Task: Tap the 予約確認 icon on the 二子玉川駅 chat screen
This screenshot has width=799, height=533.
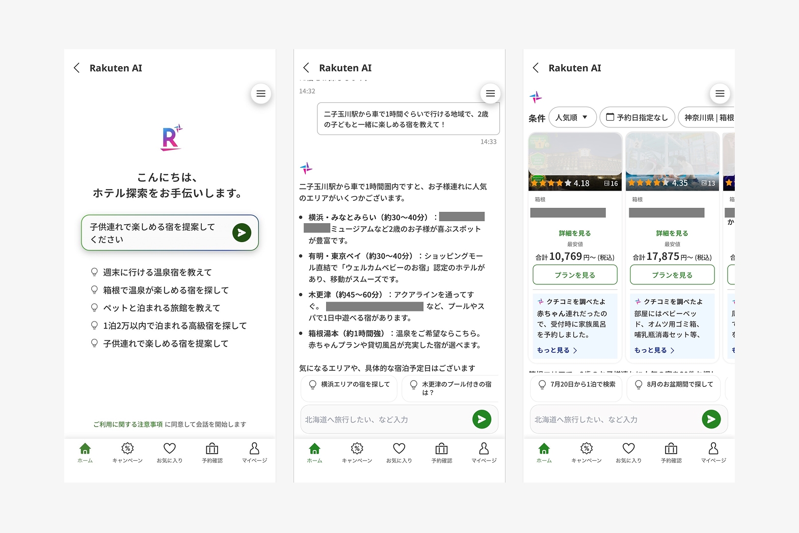Action: (442, 448)
